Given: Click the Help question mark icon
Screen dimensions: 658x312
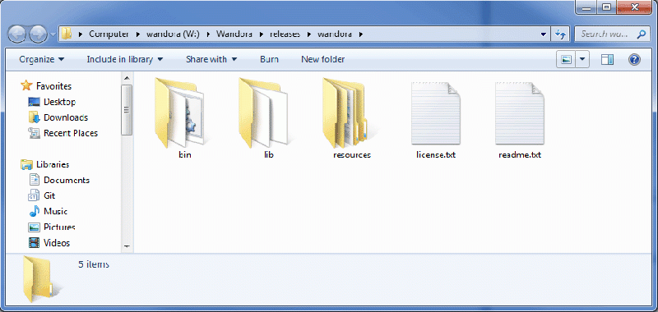Looking at the screenshot, I should 634,59.
